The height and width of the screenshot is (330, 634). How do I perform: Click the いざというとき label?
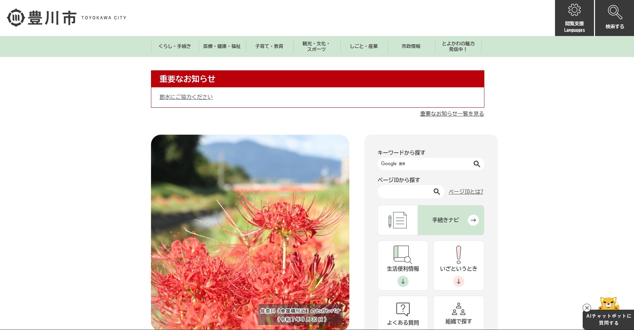[x=459, y=269]
